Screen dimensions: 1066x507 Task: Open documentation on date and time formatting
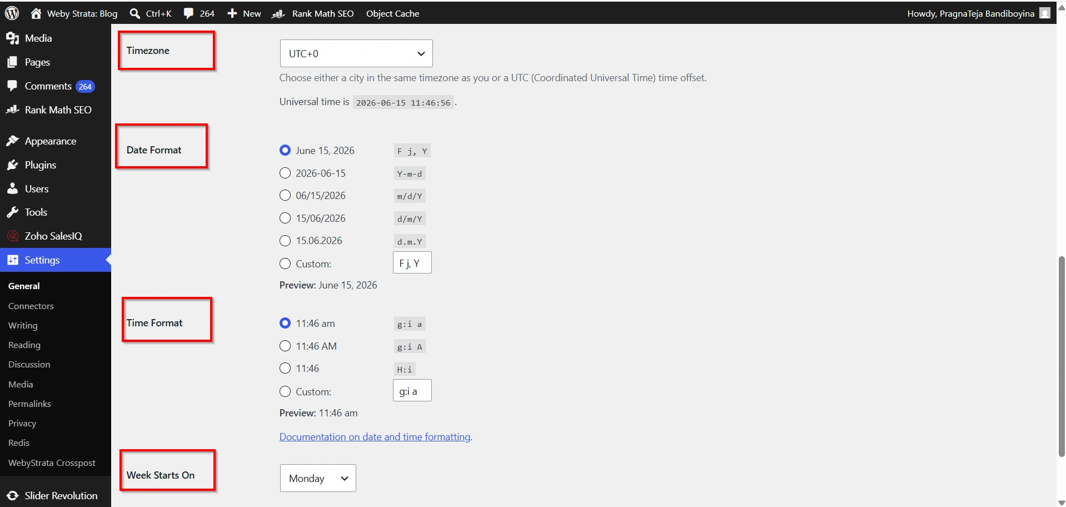click(x=375, y=437)
